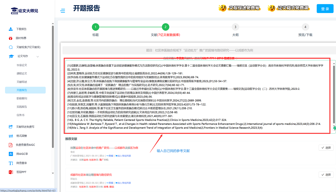Click 查看 link for 成都市社区体育治理 paper
Screen dimensions: 336x192
click(x=110, y=183)
